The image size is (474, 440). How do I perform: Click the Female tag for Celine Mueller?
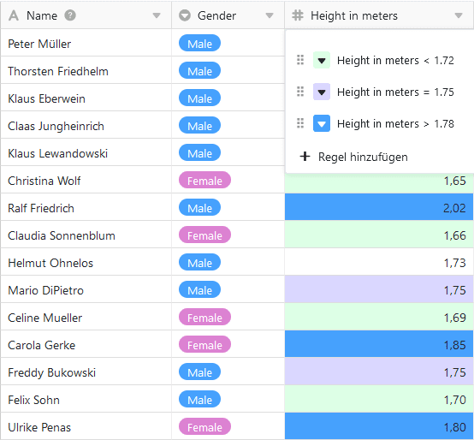click(205, 317)
